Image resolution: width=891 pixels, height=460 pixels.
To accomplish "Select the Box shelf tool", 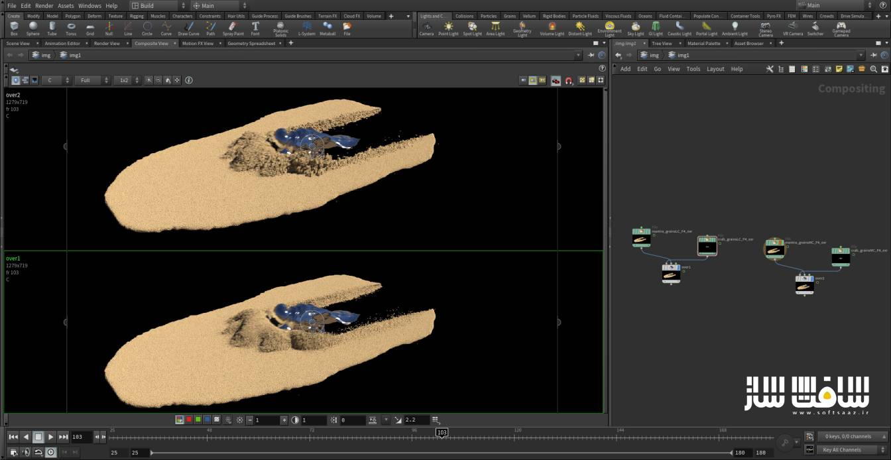I will point(14,29).
